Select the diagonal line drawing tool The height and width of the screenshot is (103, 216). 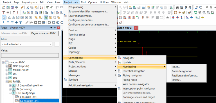point(27,22)
